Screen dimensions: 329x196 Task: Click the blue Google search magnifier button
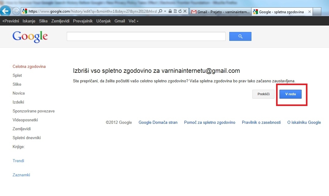coord(240,36)
